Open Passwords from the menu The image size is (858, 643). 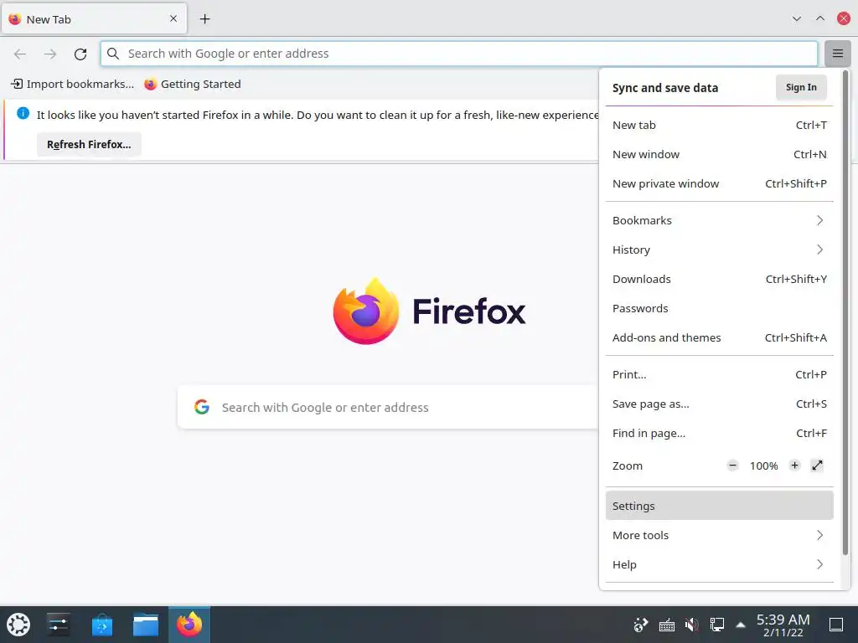[719, 308]
